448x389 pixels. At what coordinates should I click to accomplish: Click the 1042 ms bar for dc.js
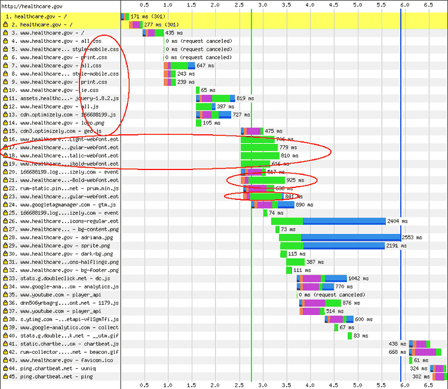point(322,279)
